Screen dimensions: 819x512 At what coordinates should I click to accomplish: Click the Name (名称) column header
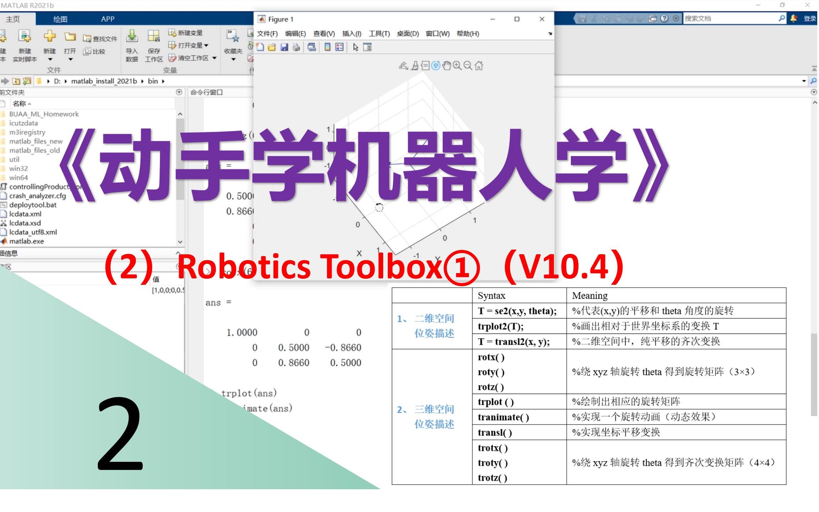pos(20,103)
